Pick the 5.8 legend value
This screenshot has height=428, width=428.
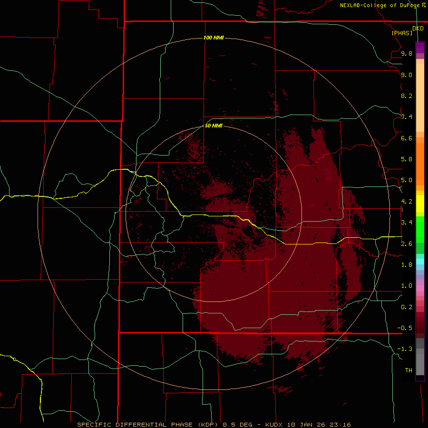(x=407, y=159)
